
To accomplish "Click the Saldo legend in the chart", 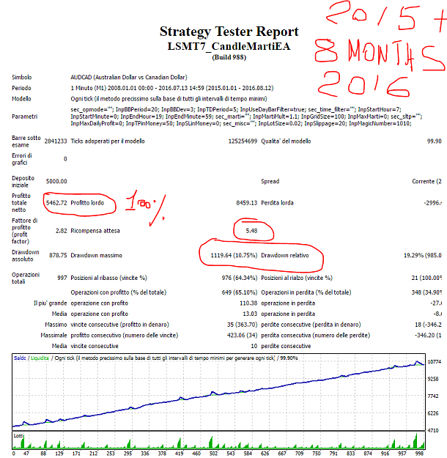I will point(20,358).
